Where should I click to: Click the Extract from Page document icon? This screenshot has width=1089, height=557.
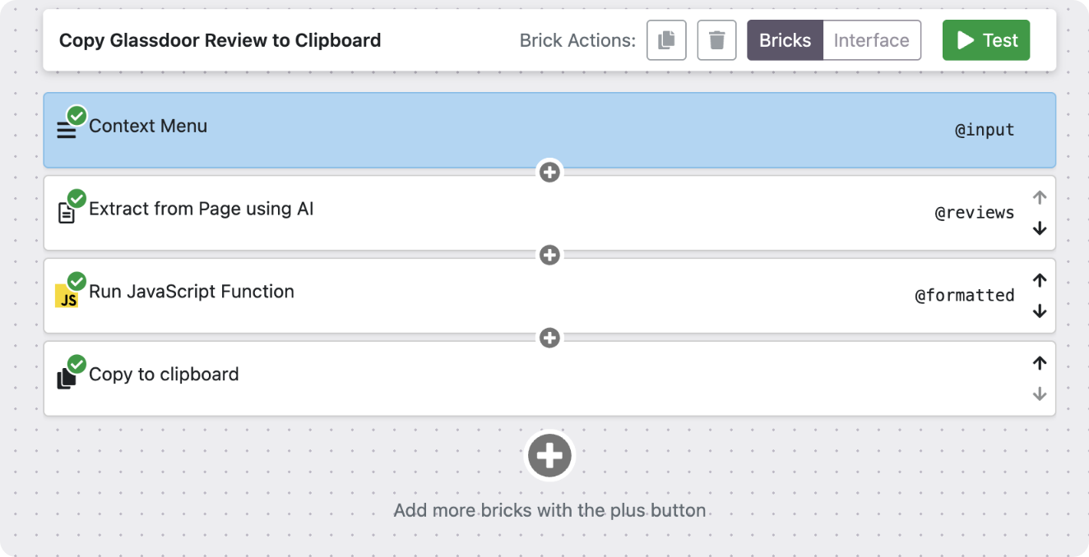coord(67,213)
